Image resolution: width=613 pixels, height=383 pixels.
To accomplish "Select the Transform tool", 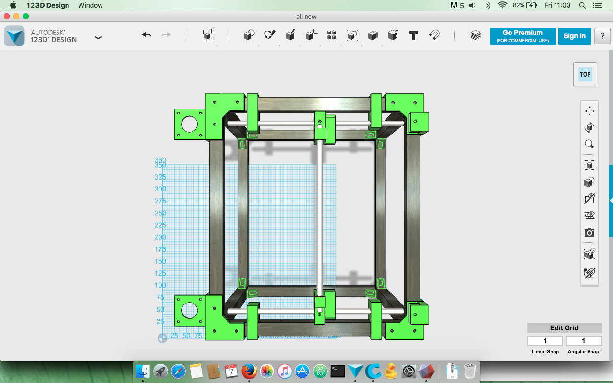I will point(208,35).
